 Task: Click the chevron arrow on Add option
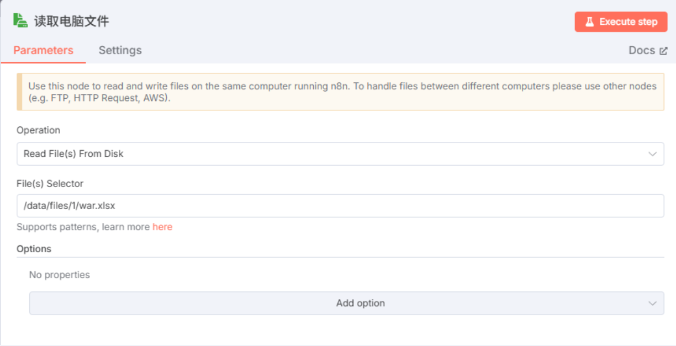point(652,303)
